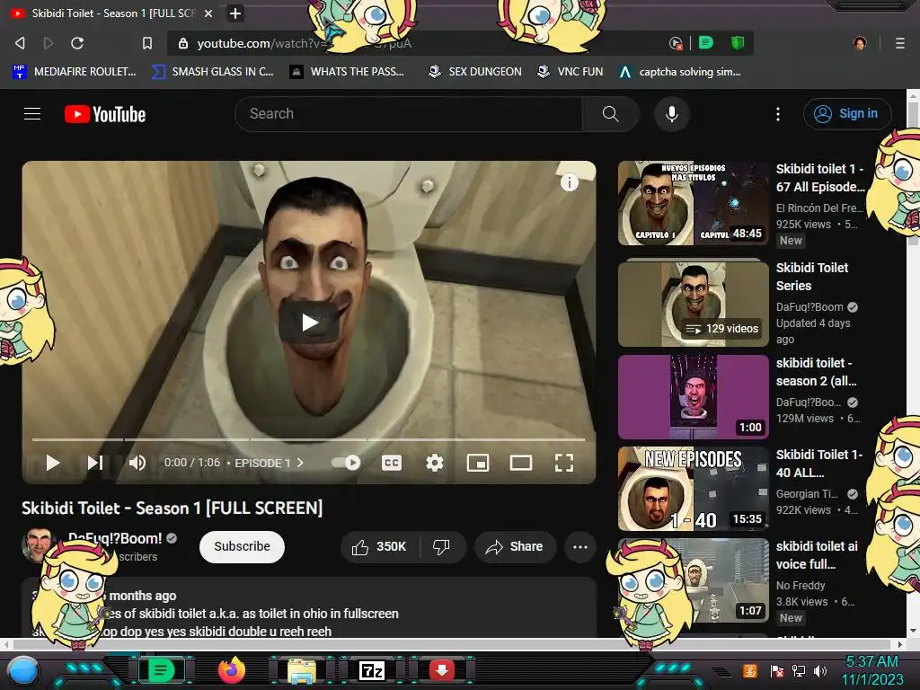920x690 pixels.
Task: Go back in browser
Action: pyautogui.click(x=20, y=43)
